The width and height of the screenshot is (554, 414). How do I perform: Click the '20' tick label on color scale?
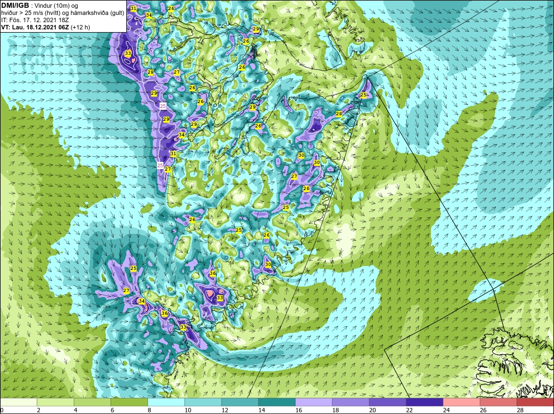coord(372,410)
